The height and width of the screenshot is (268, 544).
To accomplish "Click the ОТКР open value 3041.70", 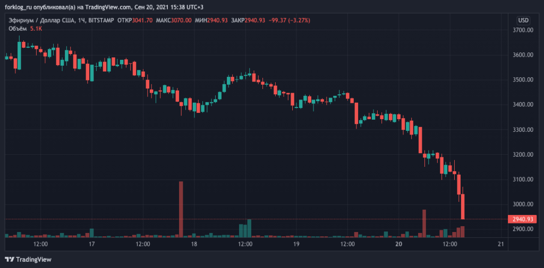I will pos(142,20).
